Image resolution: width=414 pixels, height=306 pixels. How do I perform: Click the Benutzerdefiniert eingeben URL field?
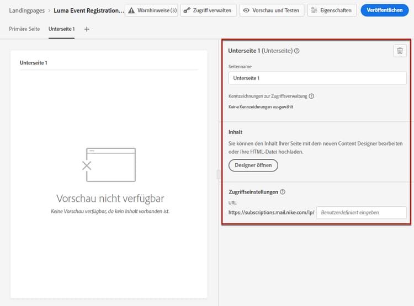(x=361, y=212)
